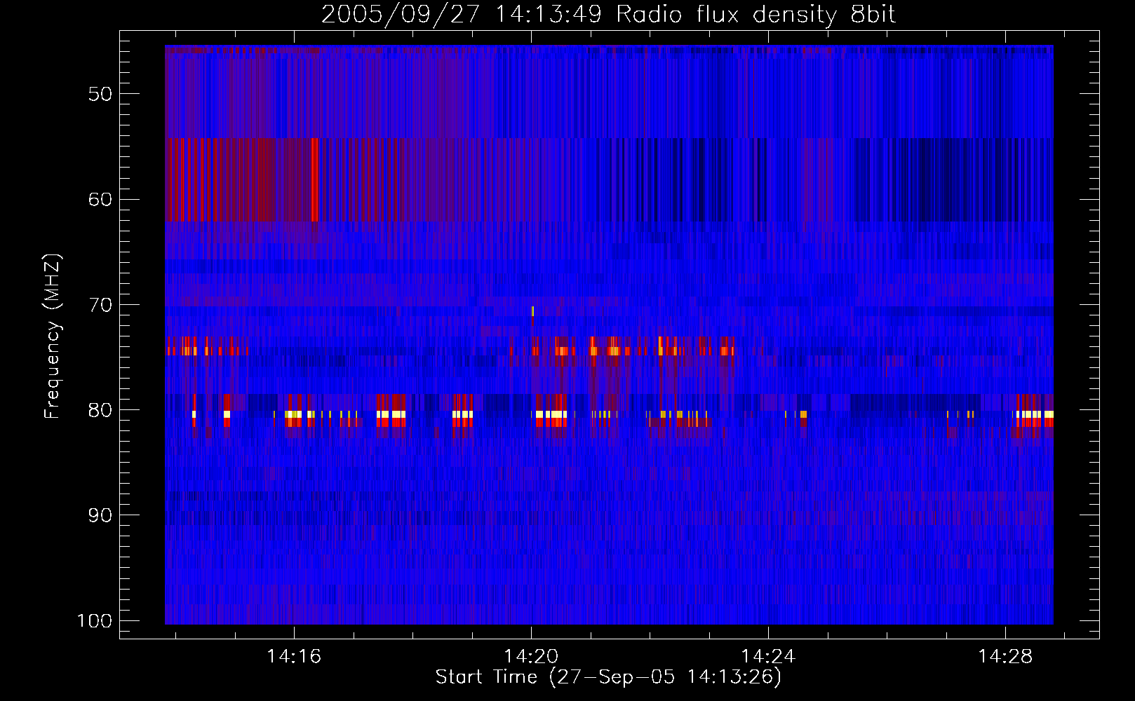Click the 14:16 time tick label
Viewport: 1135px width, 701px height.
click(294, 656)
